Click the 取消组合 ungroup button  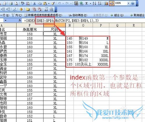[137, 15]
